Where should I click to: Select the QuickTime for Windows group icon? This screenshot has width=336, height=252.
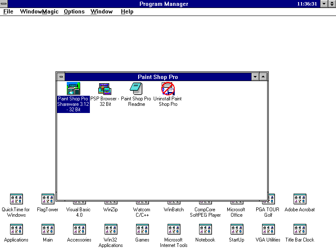[x=16, y=199]
